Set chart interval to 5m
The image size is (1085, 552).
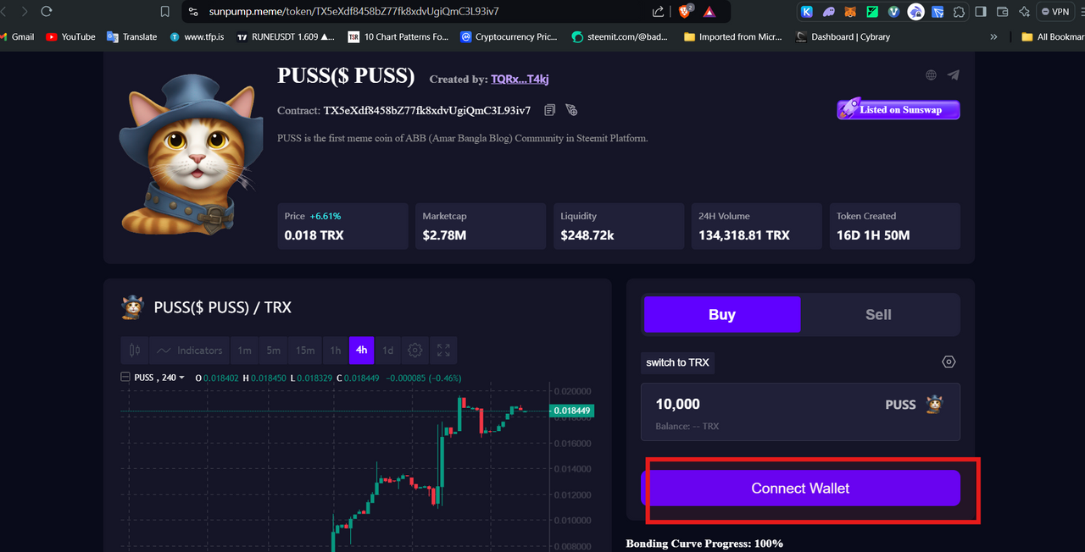(273, 351)
